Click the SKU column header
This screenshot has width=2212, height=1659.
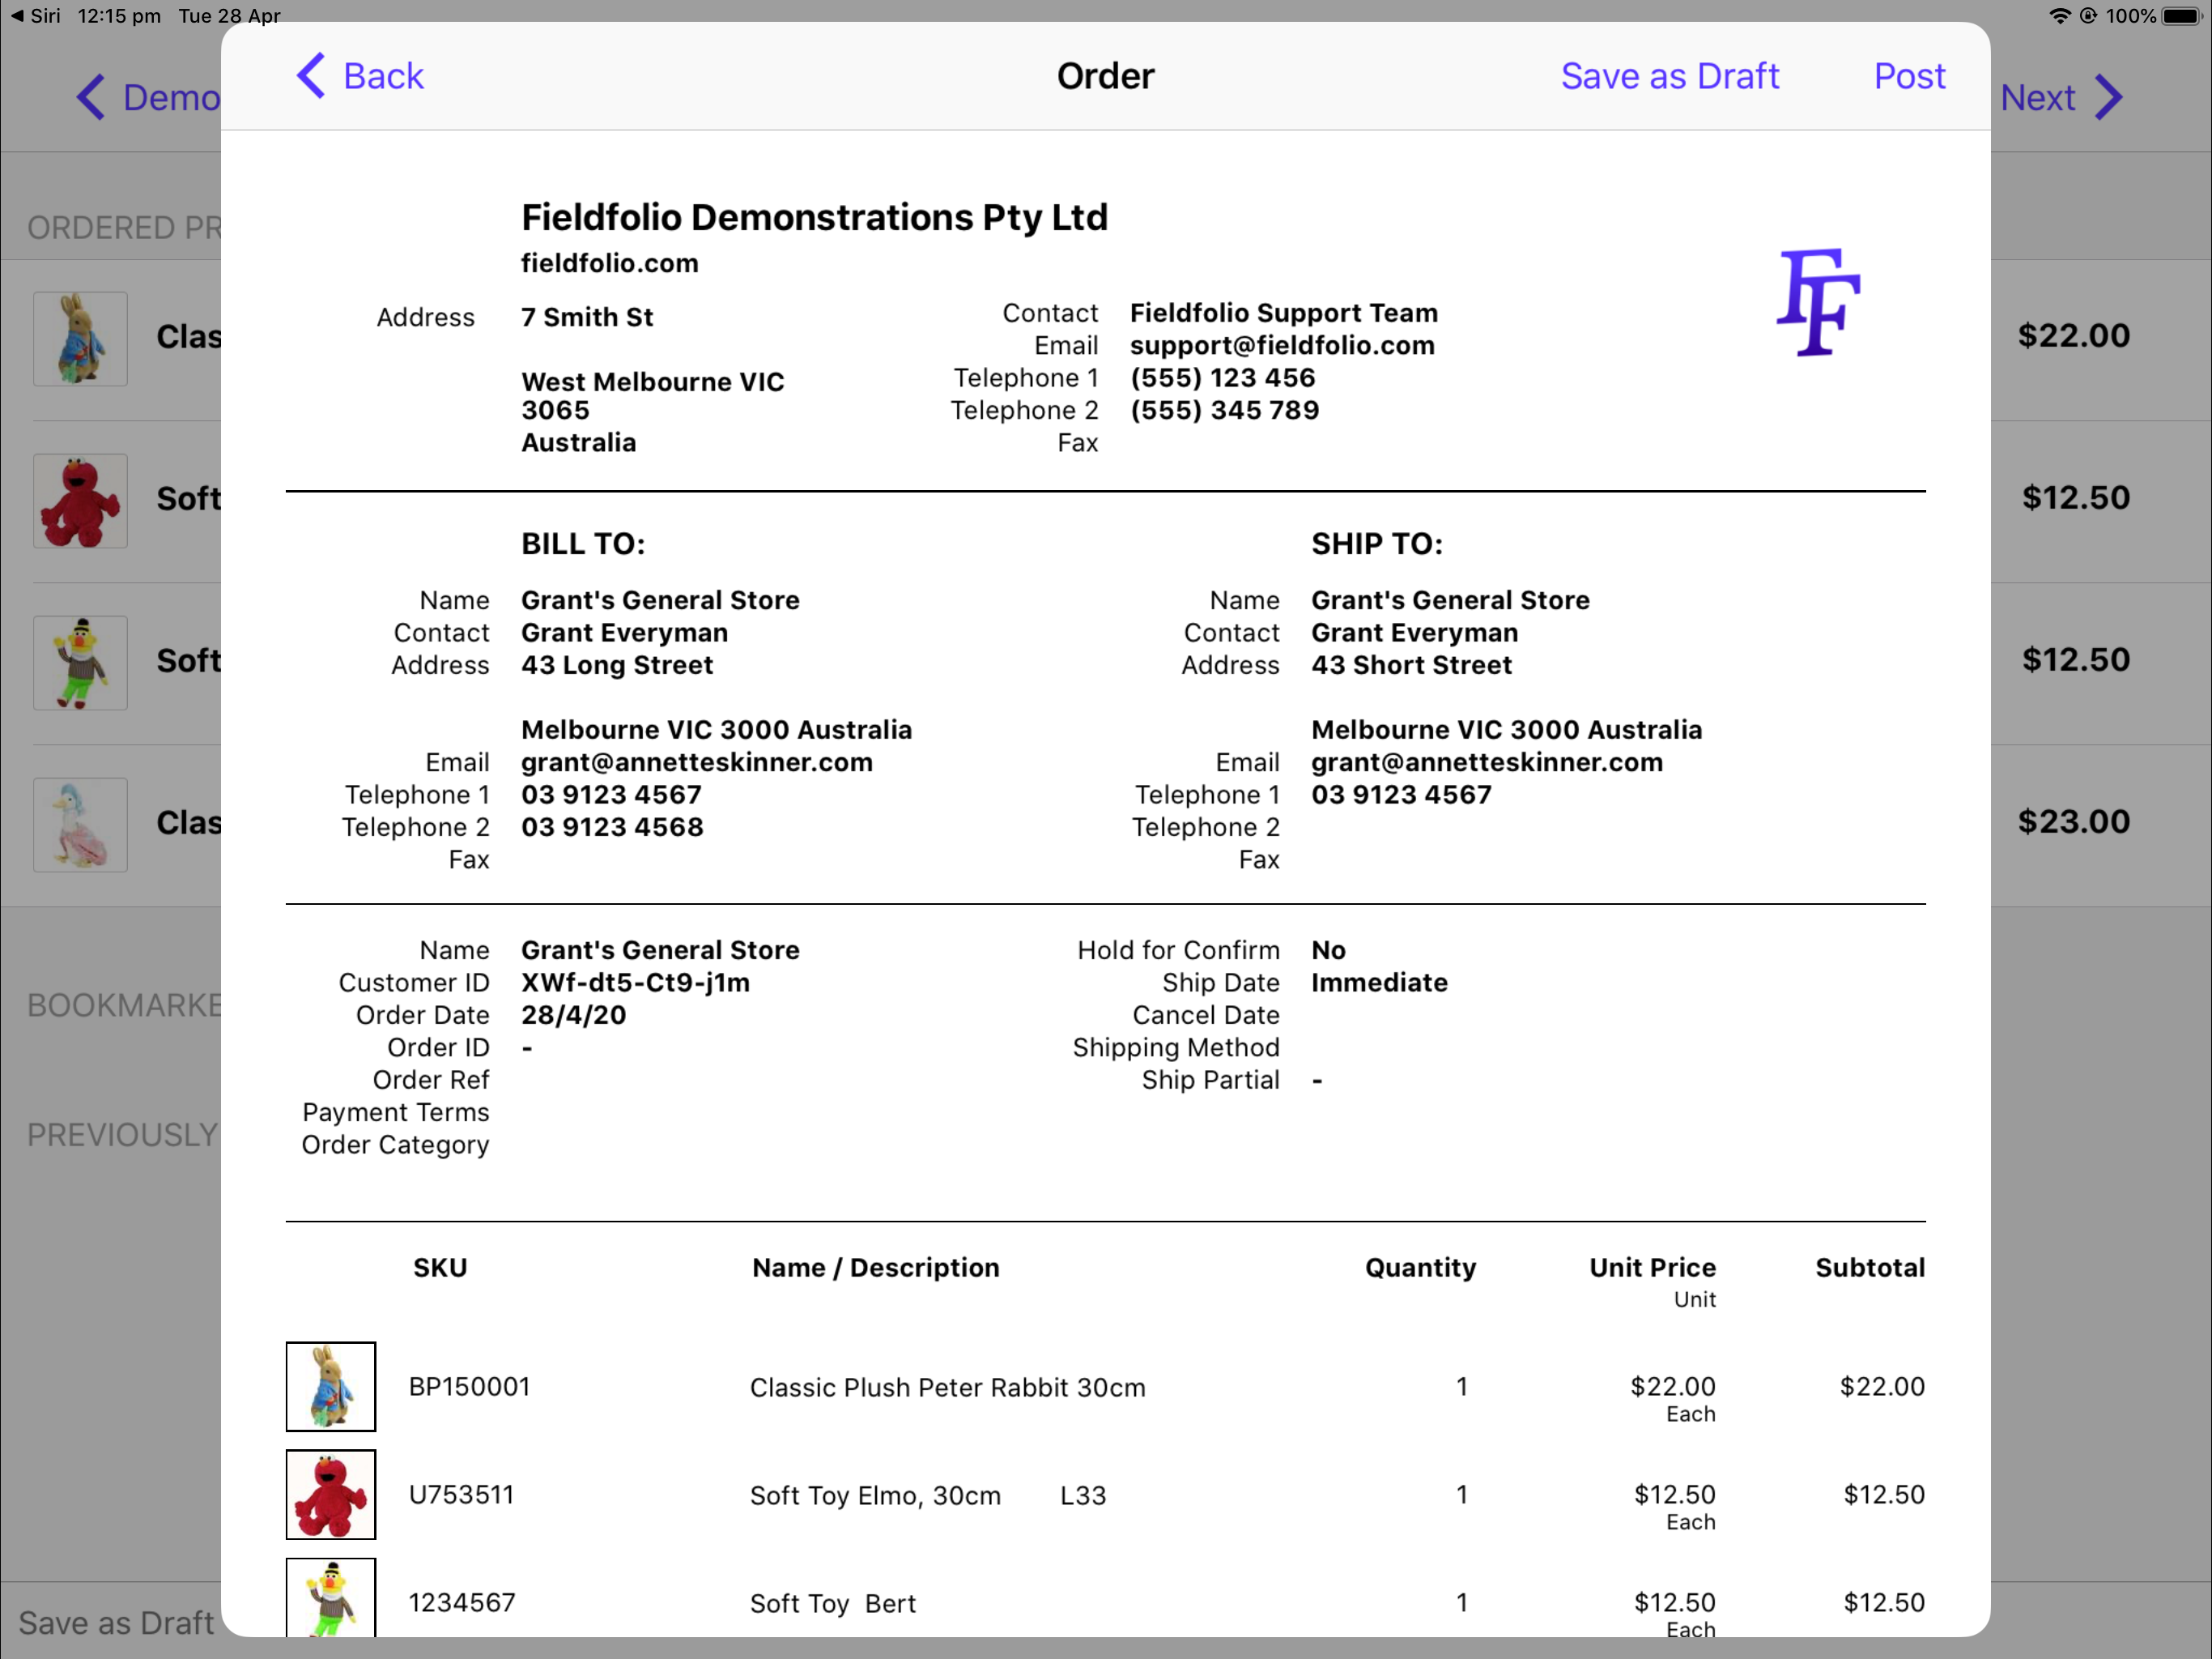pos(440,1268)
